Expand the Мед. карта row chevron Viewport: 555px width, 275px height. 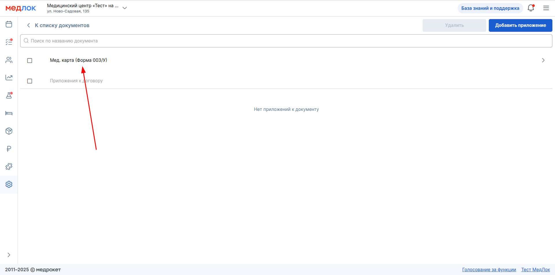coord(543,60)
